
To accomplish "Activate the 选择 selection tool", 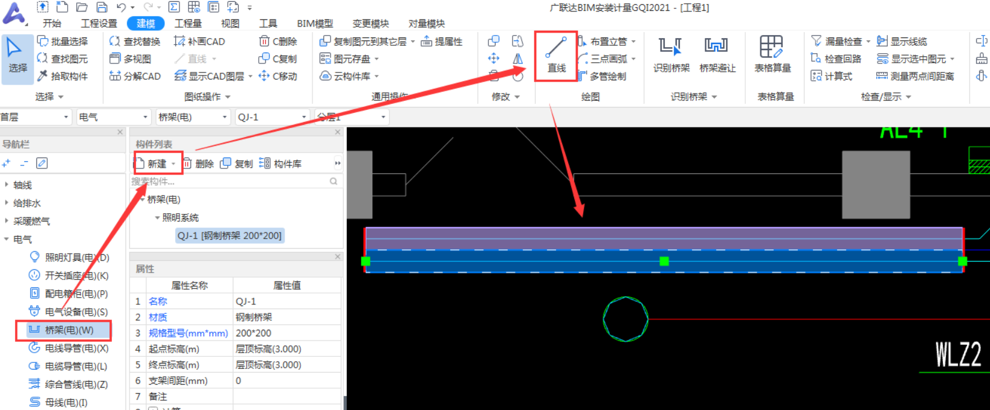I will tap(18, 59).
